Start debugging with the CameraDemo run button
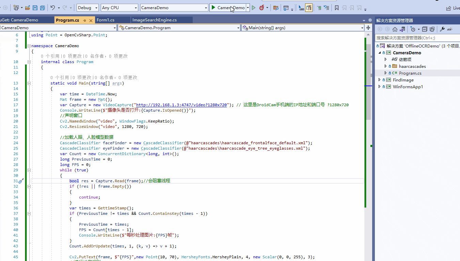460x261 pixels. pyautogui.click(x=228, y=7)
